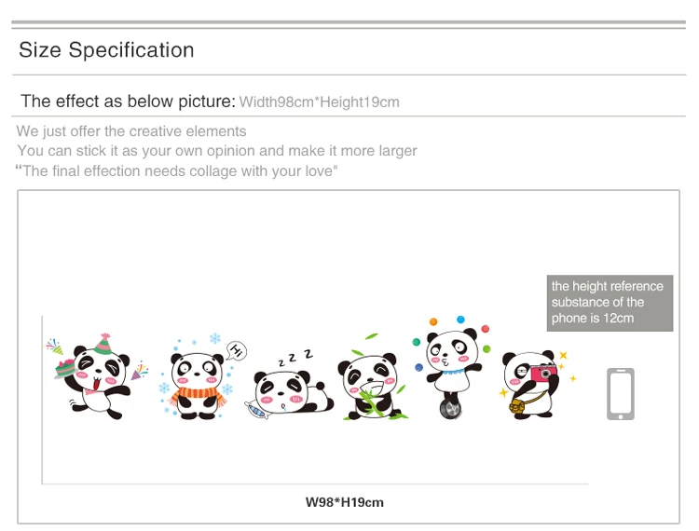Click "The effect as below picture" text
This screenshot has height=531, width=699.
tap(128, 102)
